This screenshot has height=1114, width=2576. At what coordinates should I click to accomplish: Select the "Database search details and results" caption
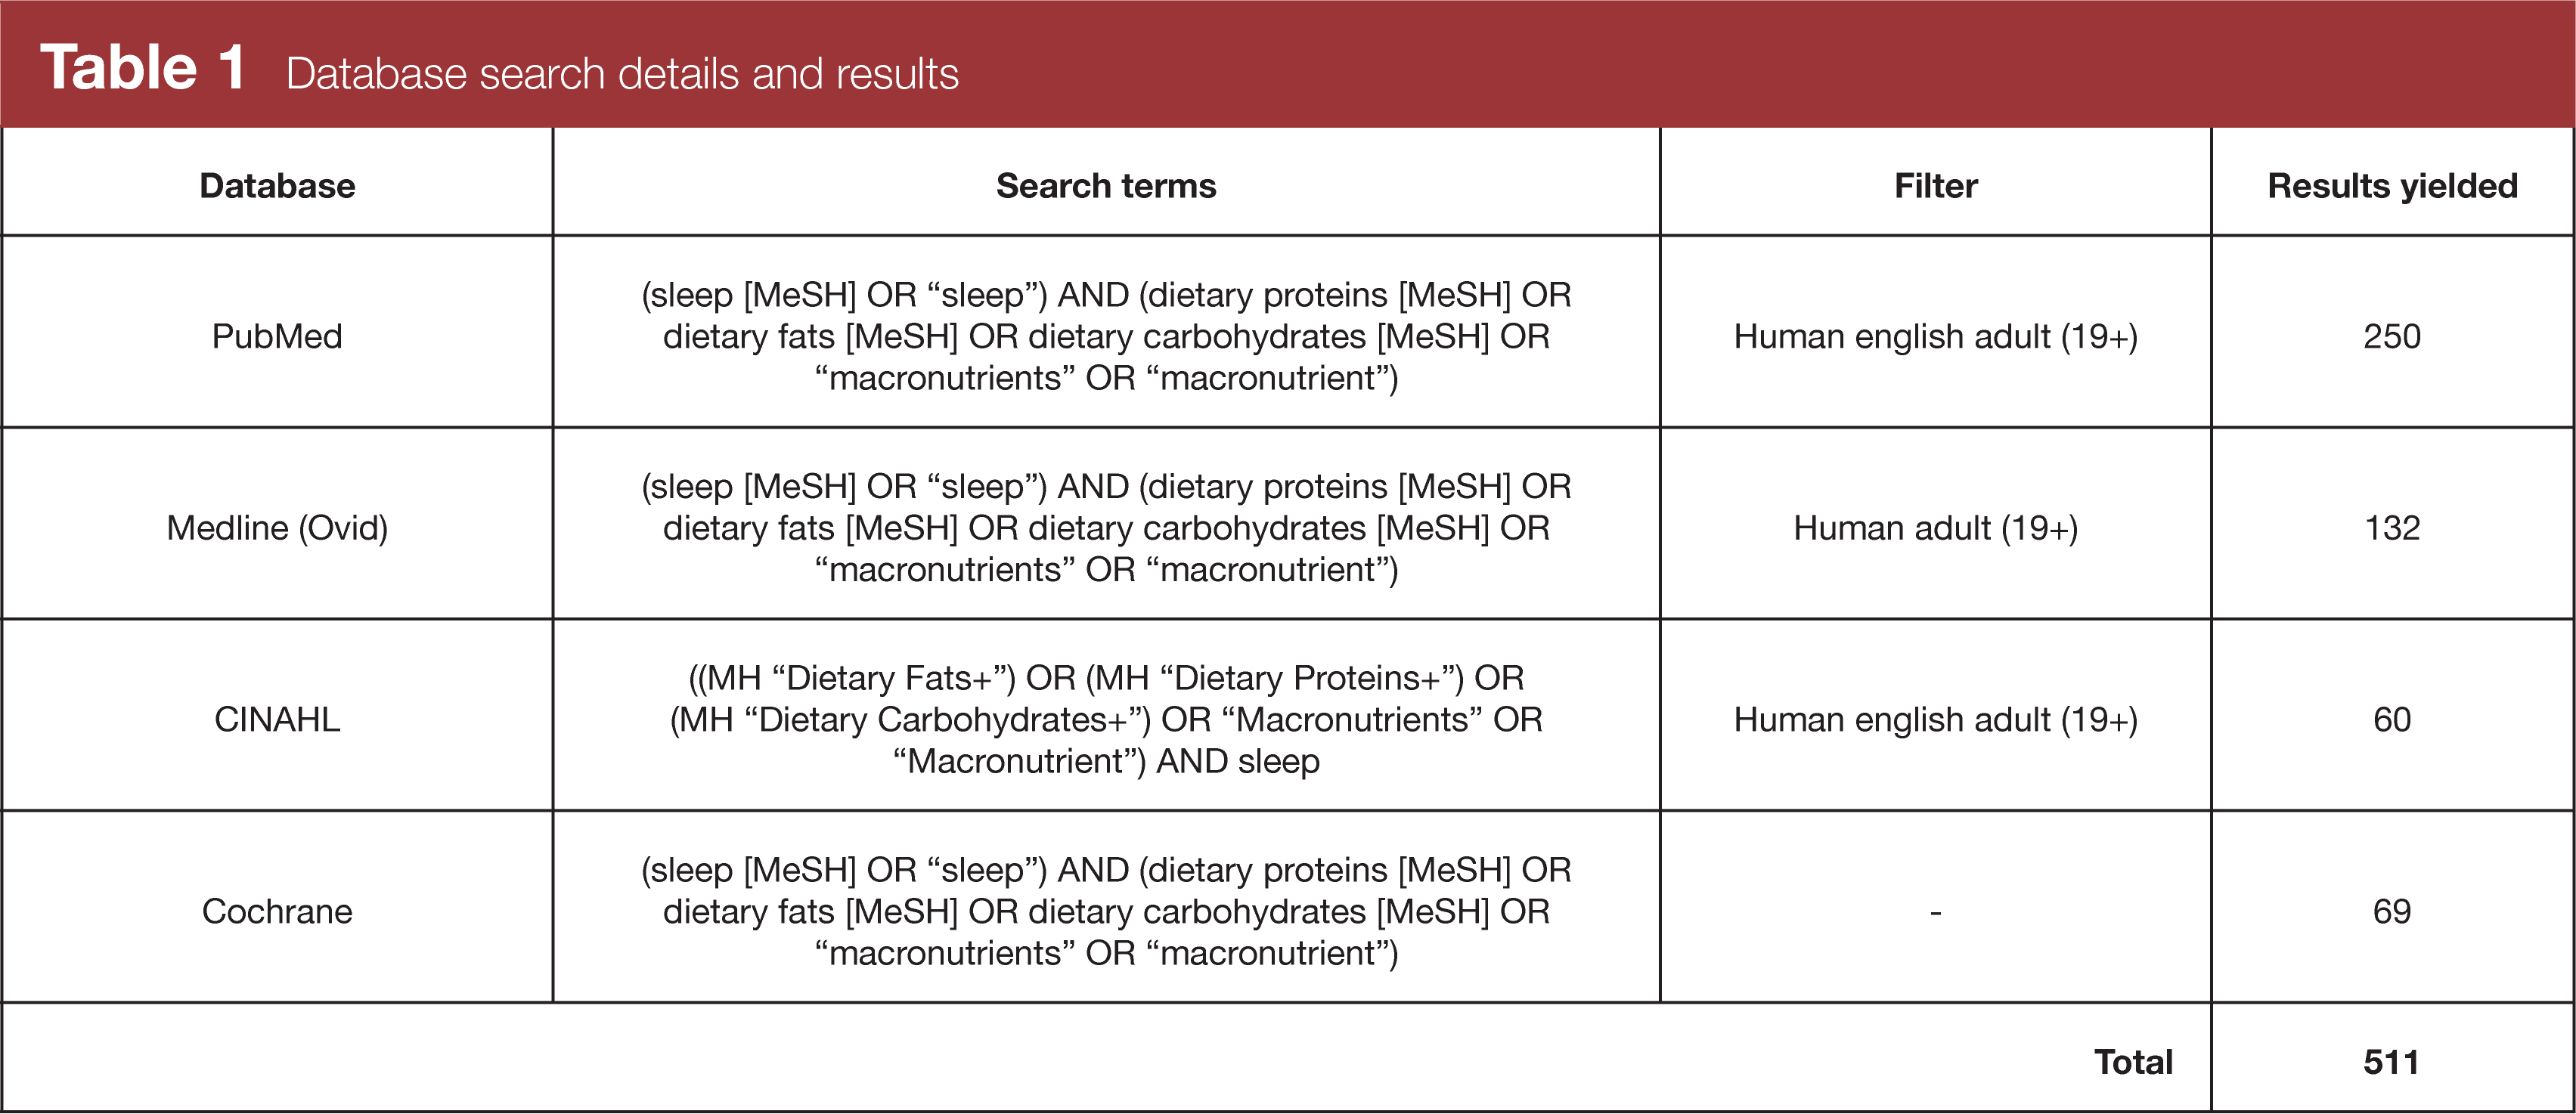click(x=622, y=74)
